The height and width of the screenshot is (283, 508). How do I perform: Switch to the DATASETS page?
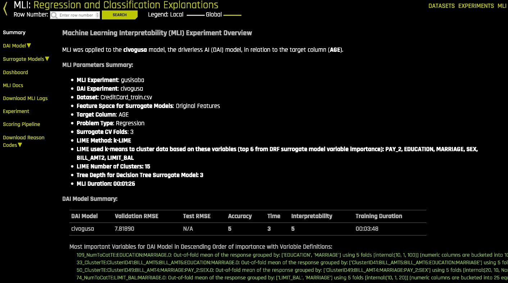(441, 6)
